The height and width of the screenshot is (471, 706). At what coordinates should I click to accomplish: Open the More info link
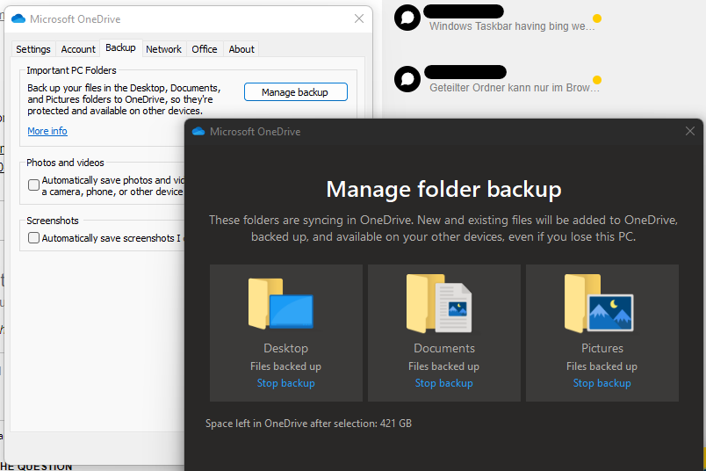click(47, 131)
